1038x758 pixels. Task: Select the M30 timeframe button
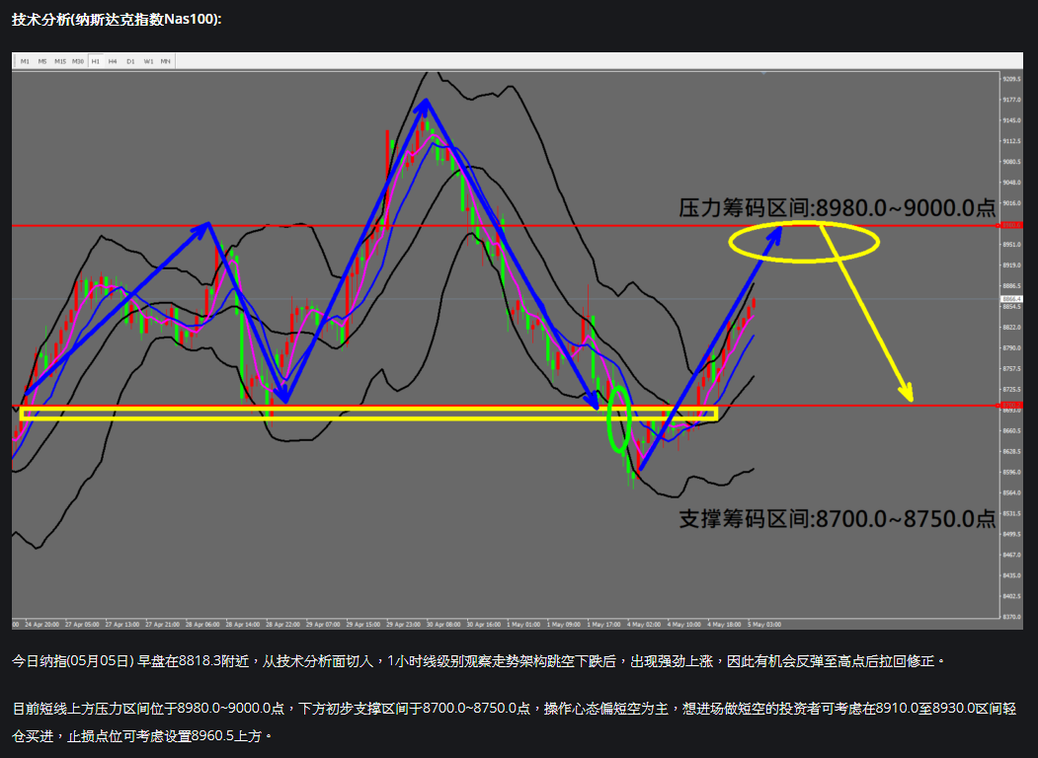78,61
